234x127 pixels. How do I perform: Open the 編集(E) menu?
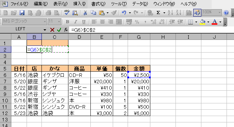click(x=40, y=4)
